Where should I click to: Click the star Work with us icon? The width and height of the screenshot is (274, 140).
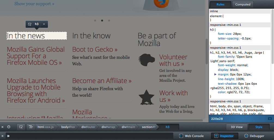pos(147,97)
